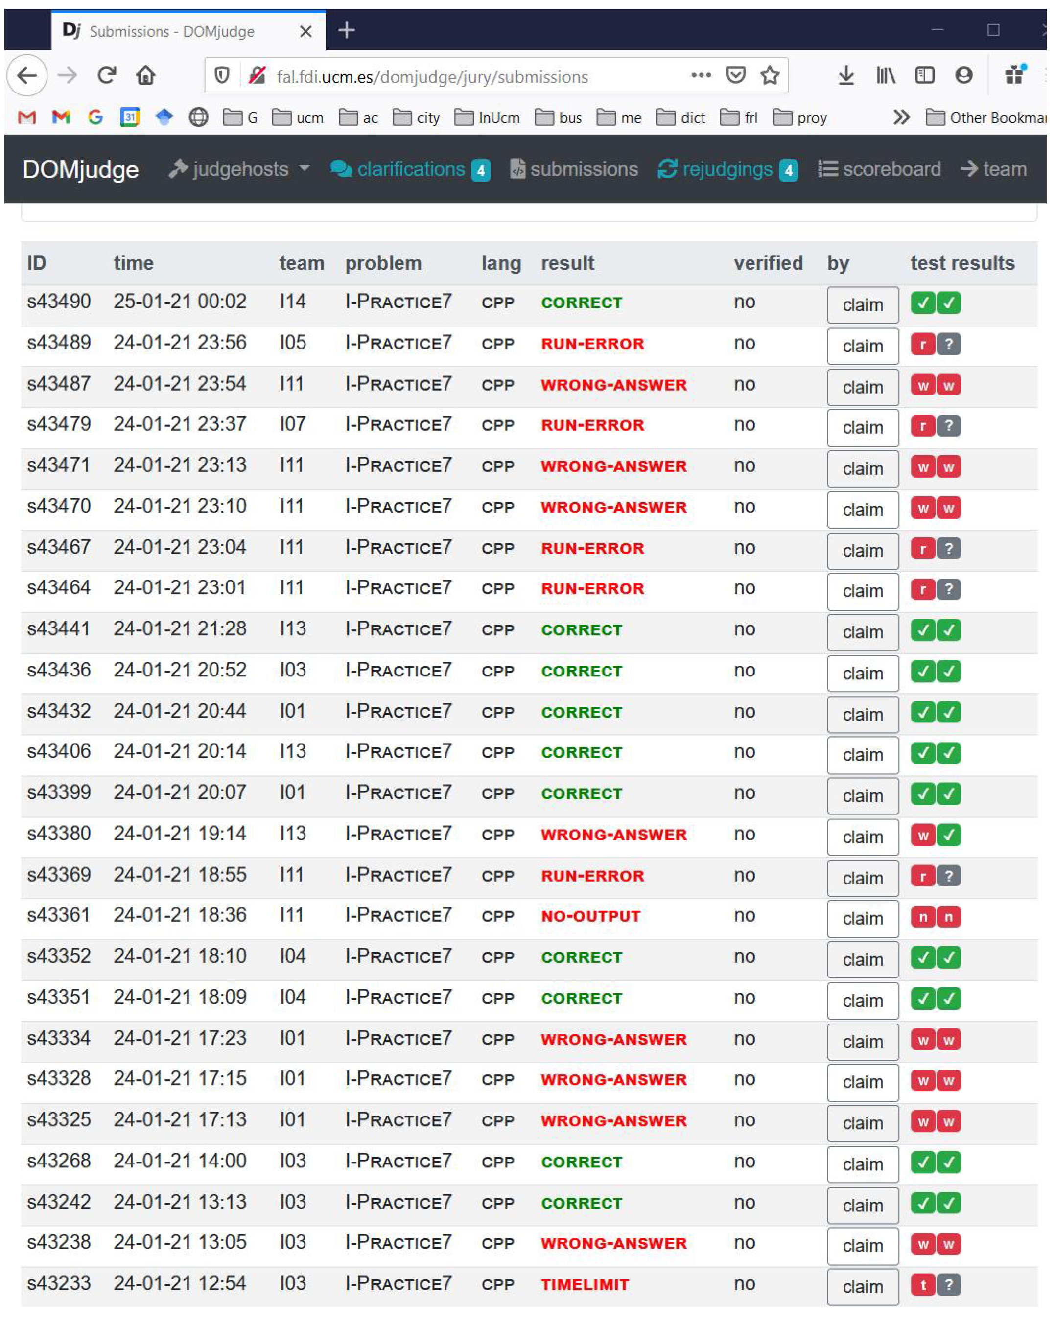
Task: Click the browser Reload page icon
Action: point(107,76)
